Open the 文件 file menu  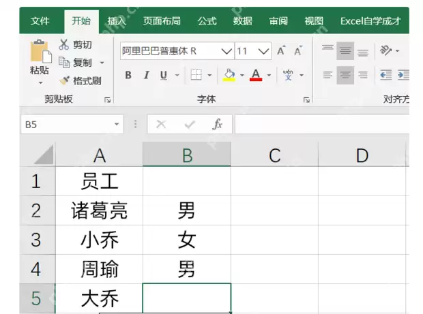click(40, 21)
